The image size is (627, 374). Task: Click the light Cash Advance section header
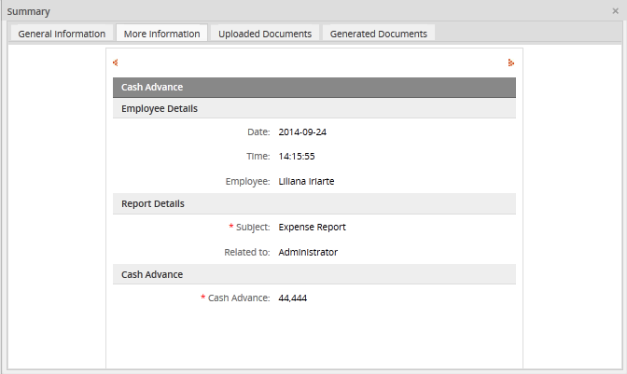pos(313,274)
